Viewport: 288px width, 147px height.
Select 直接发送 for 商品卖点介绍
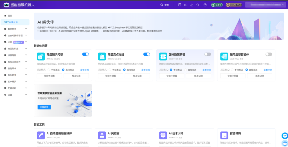pyautogui.click(x=124, y=70)
